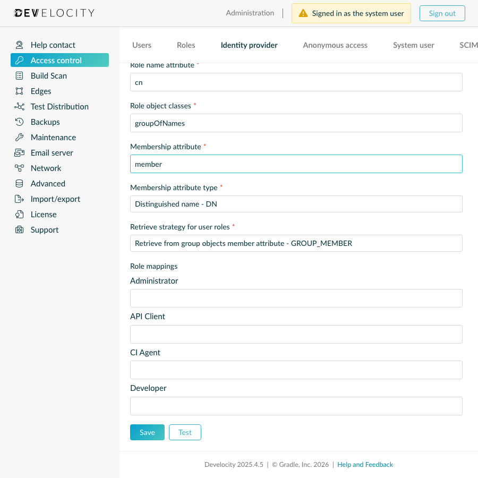Switch to the Anonymous access tab

click(x=335, y=45)
